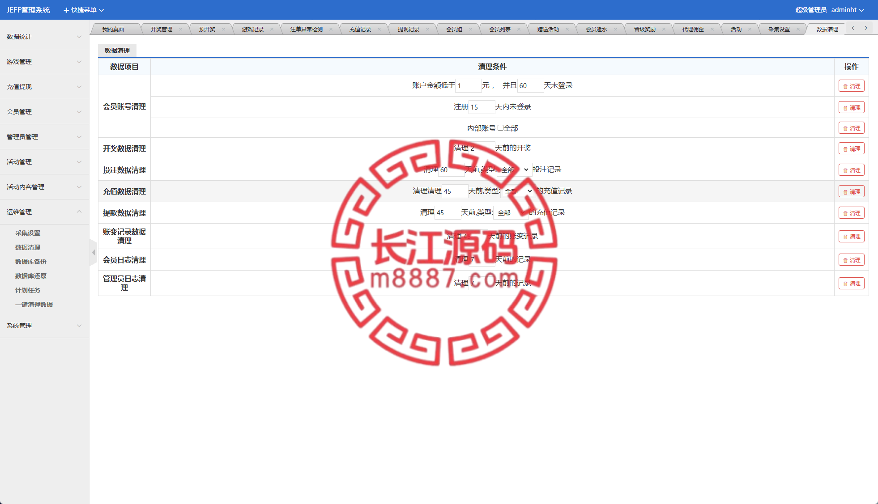Open the 充值数据清理 type dropdown

point(518,191)
